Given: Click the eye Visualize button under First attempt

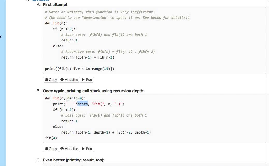Looking at the screenshot, I should pos(69,80).
